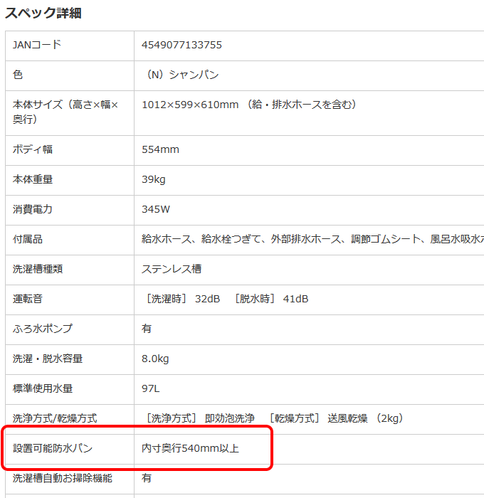Image resolution: width=484 pixels, height=498 pixels.
Task: Click the 洗浄方式/乾燥方式 label
Action: click(55, 418)
